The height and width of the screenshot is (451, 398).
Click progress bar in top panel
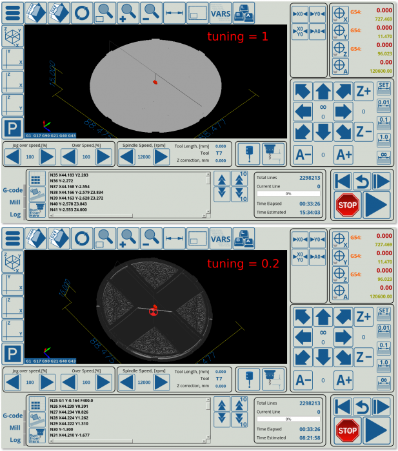pyautogui.click(x=288, y=193)
